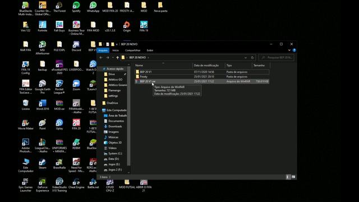Select the Cheat Engine desktop icon
Image resolution: width=359 pixels, height=202 pixels.
coord(76,183)
